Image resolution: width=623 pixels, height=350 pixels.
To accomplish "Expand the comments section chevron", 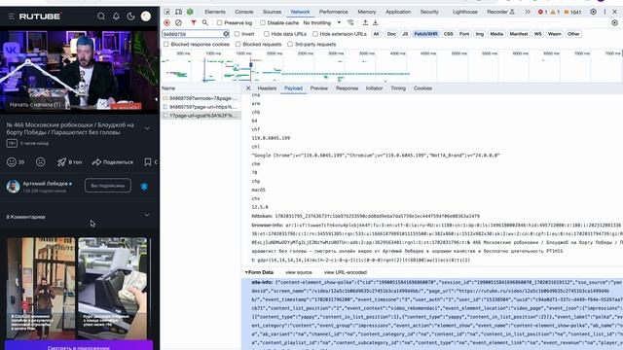I will 147,215.
